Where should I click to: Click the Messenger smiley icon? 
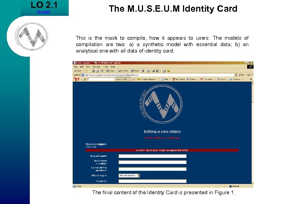168,71
